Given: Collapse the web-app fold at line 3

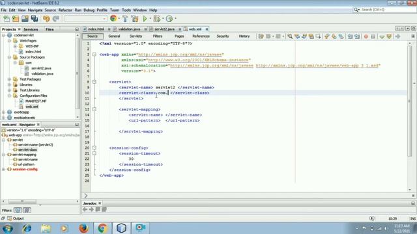Looking at the screenshot, I should 94,55.
